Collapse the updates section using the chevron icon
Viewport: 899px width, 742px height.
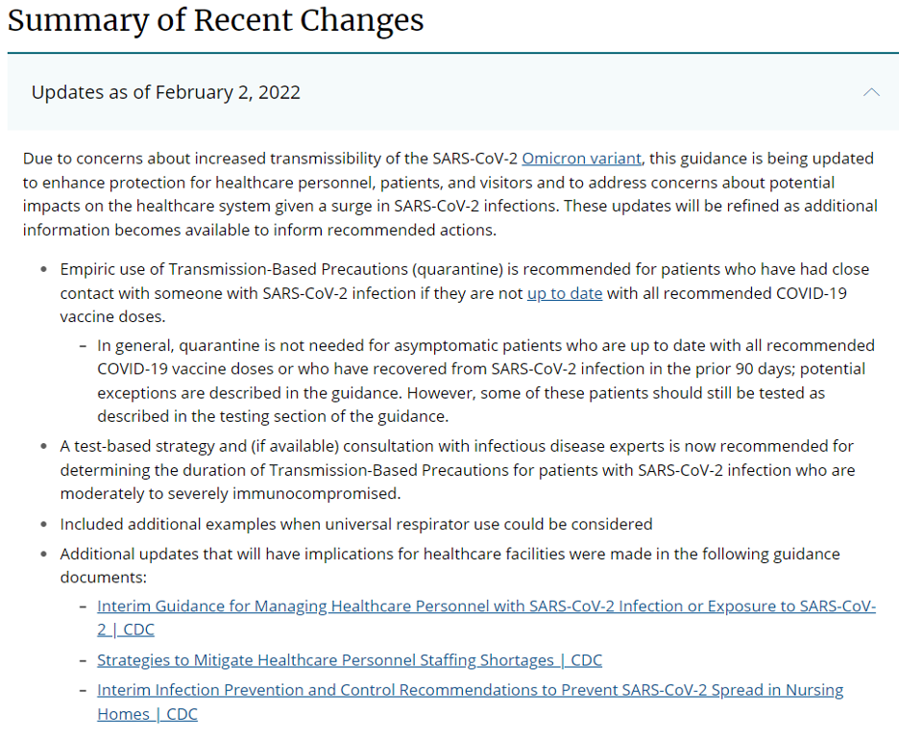click(x=871, y=92)
